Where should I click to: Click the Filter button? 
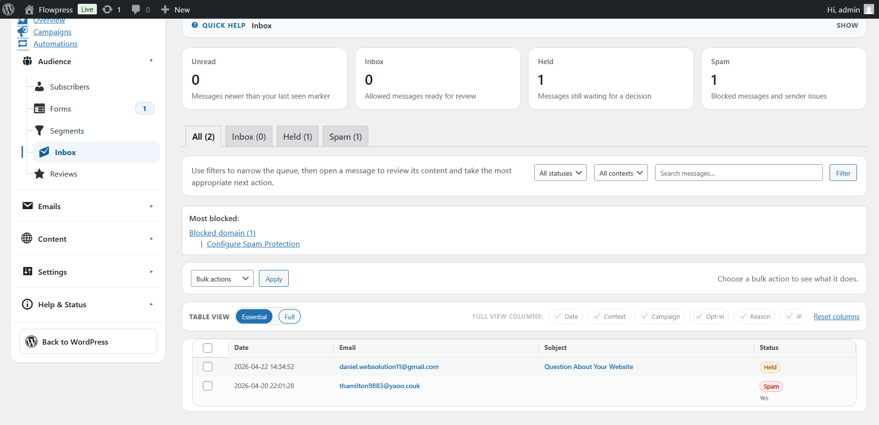pyautogui.click(x=843, y=173)
